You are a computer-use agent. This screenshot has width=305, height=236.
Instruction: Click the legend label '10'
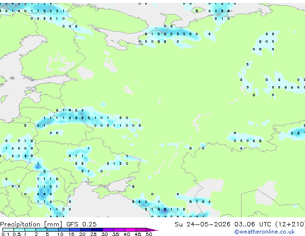point(60,234)
